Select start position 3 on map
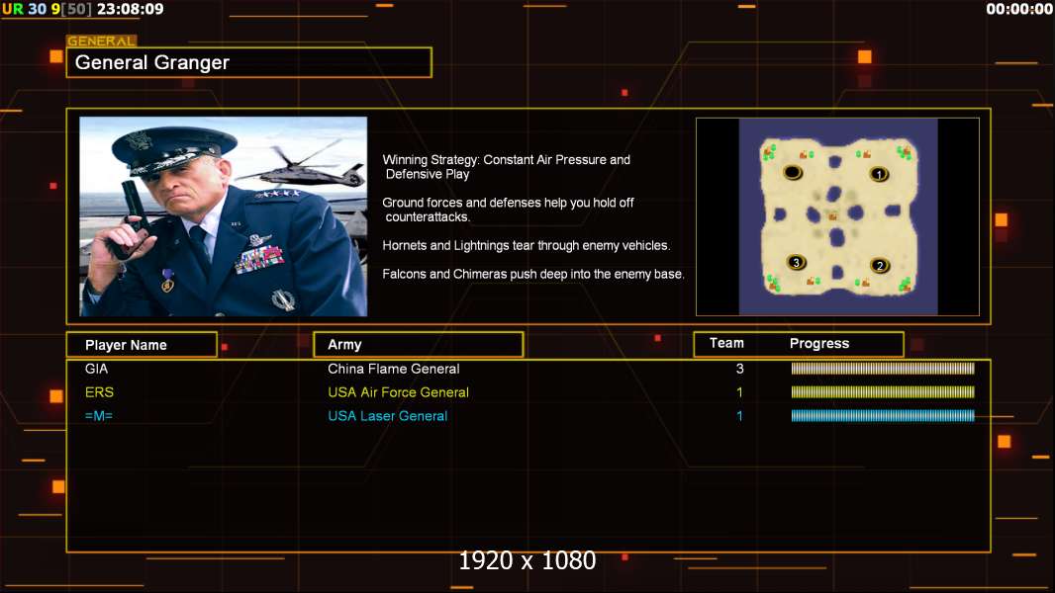 [x=796, y=262]
